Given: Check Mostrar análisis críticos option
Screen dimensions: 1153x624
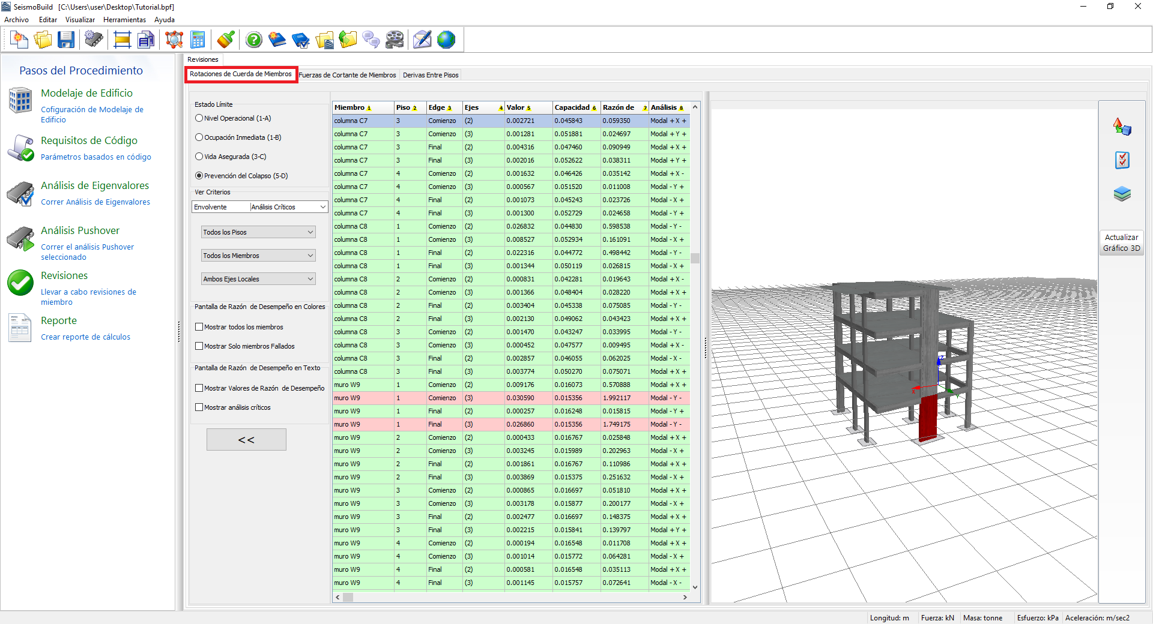Looking at the screenshot, I should click(199, 407).
